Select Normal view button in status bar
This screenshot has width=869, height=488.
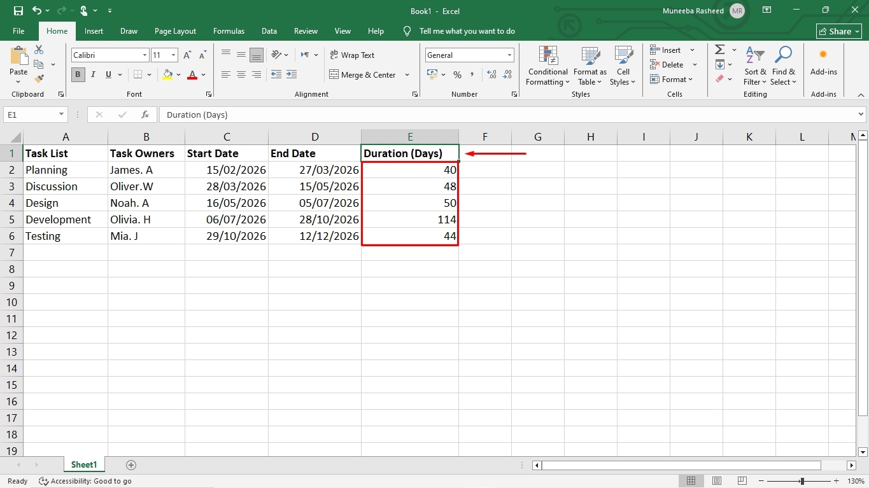[691, 481]
